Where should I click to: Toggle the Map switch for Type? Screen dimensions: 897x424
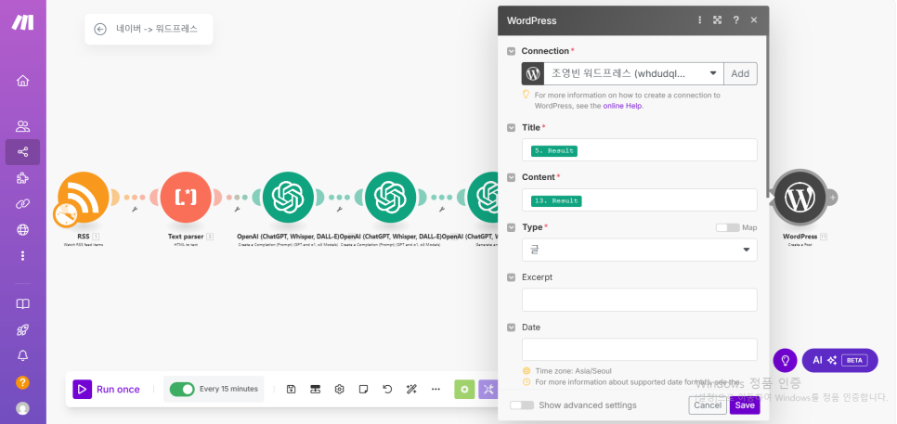pyautogui.click(x=727, y=227)
